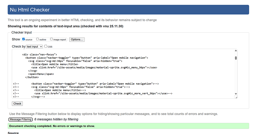This screenshot has width=253, height=134.
Task: Open the Options… button
Action: tap(77, 39)
